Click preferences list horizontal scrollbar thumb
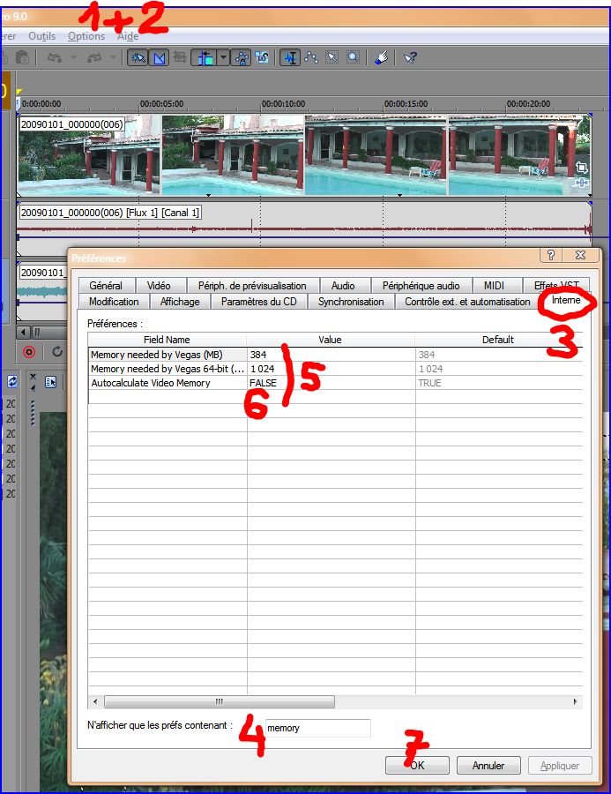Viewport: 611px width, 794px height. pyautogui.click(x=220, y=701)
